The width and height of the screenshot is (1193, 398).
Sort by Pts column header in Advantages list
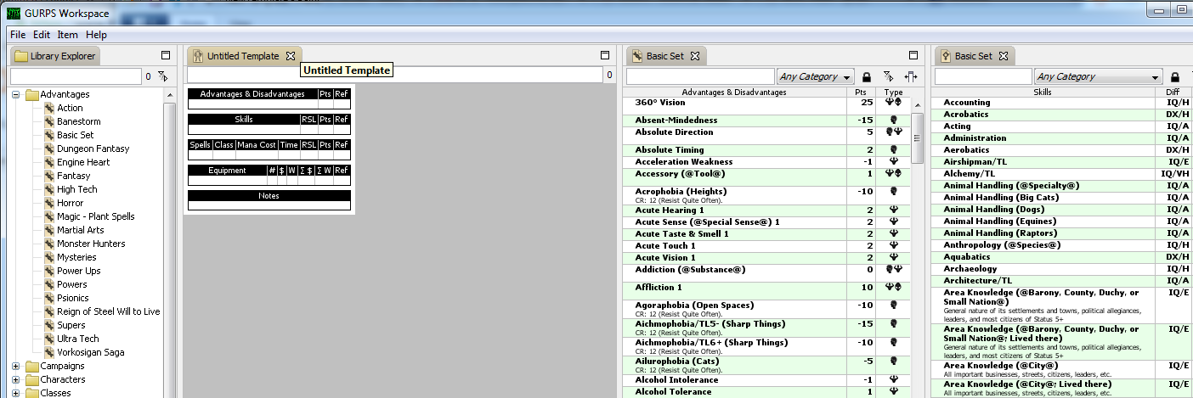pyautogui.click(x=862, y=92)
